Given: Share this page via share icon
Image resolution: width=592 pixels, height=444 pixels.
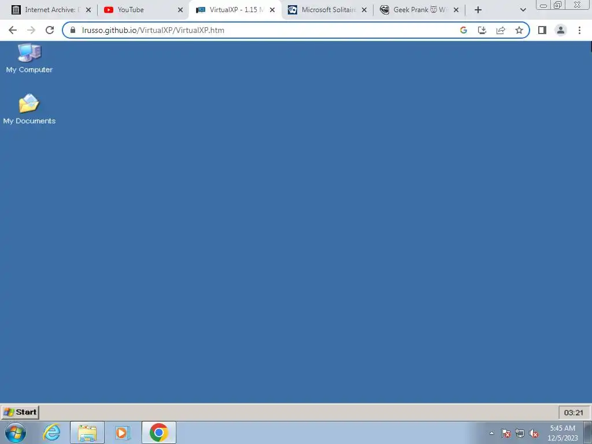Looking at the screenshot, I should pyautogui.click(x=501, y=30).
